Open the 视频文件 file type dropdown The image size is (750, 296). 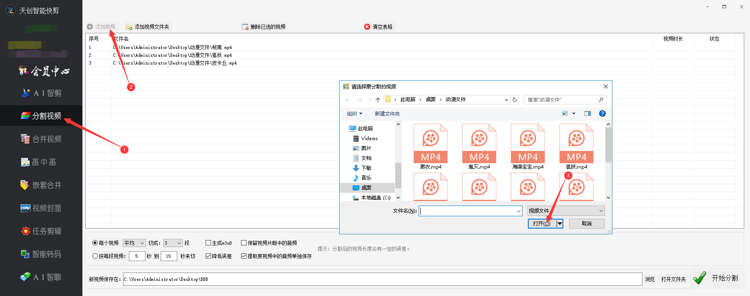pos(566,210)
